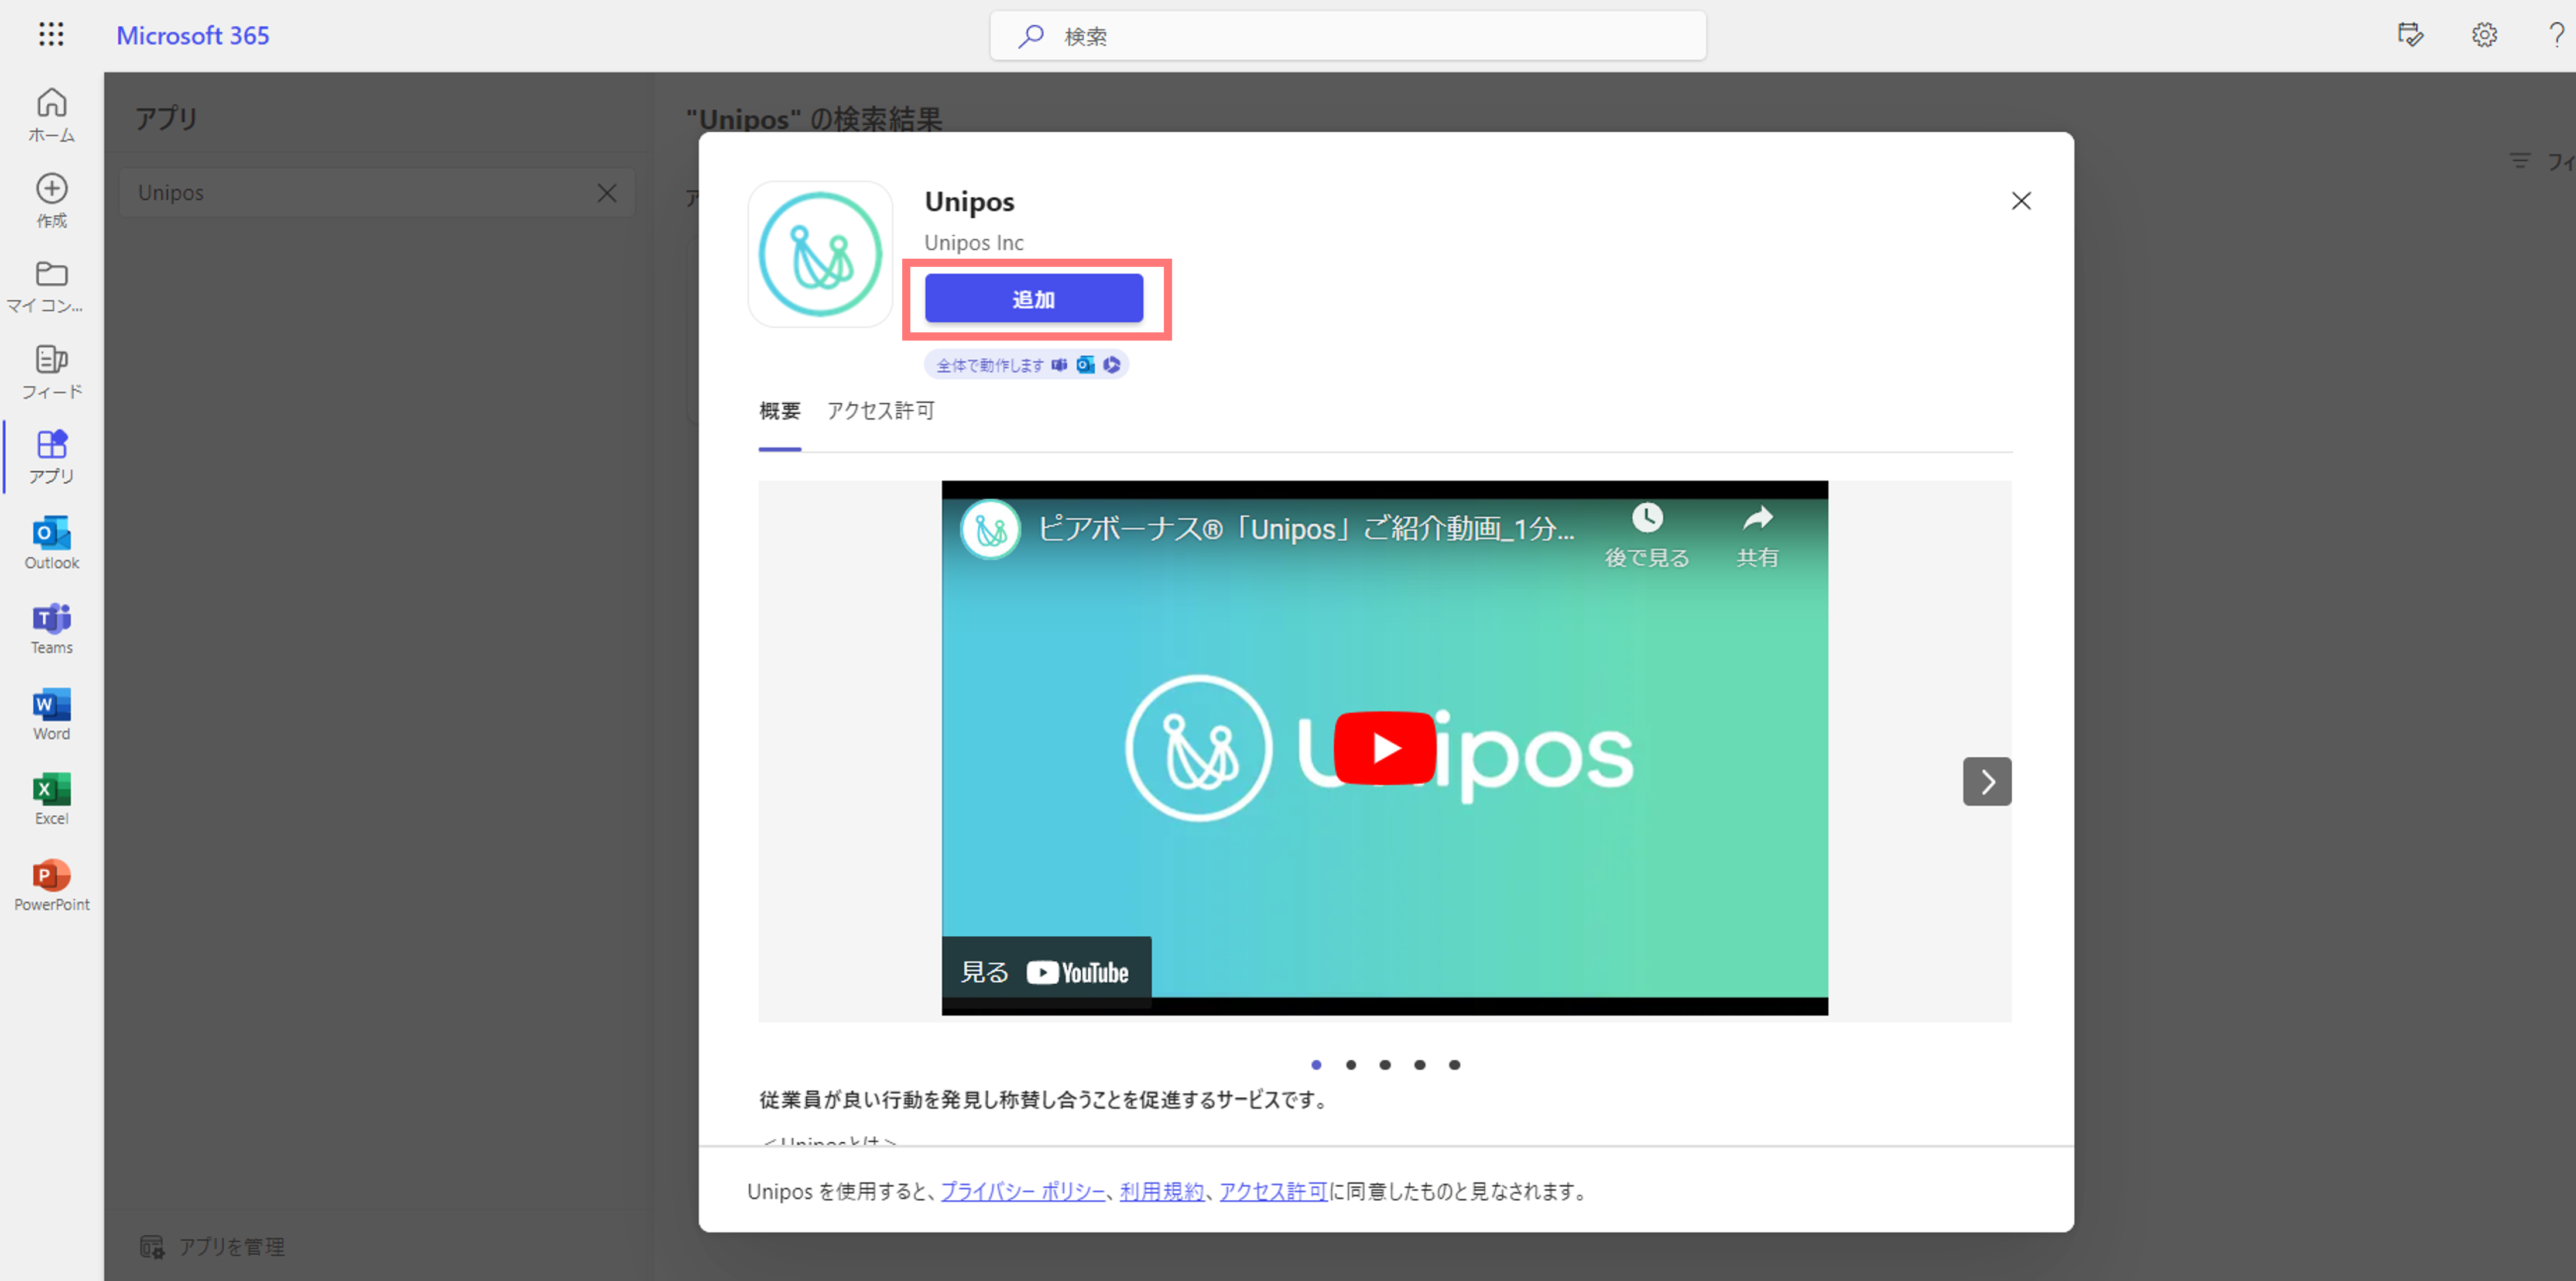The height and width of the screenshot is (1281, 2576).
Task: Focus the top 検索 search field
Action: [x=1348, y=36]
